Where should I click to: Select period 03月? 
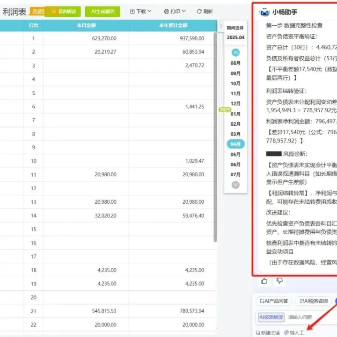click(235, 134)
